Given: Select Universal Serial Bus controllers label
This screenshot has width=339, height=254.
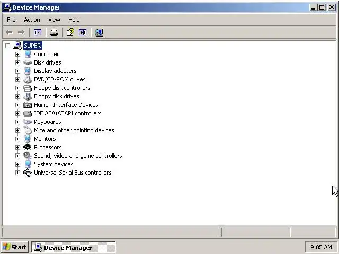Looking at the screenshot, I should (73, 173).
